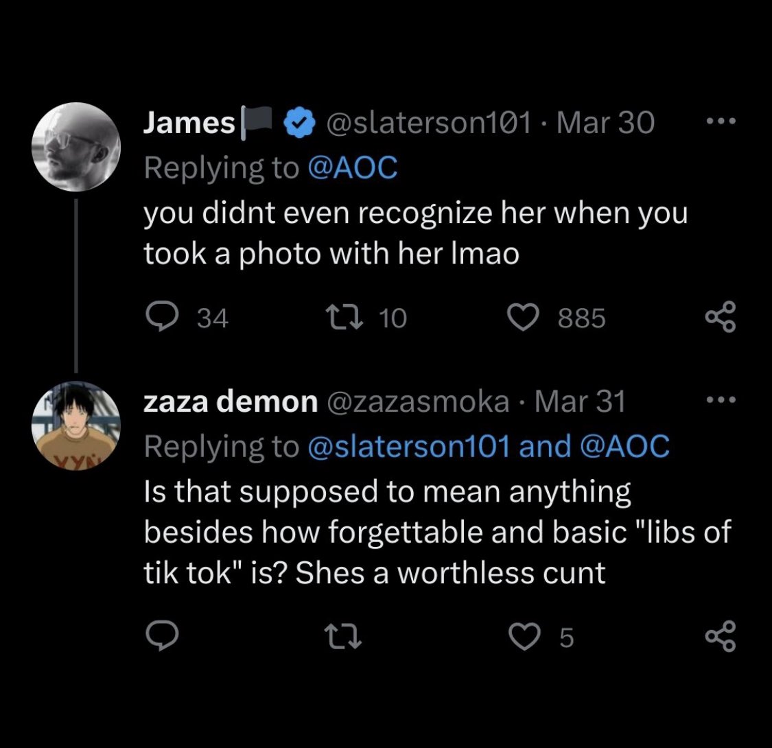
Task: Open the Mar 31 timestamp
Action: 580,401
